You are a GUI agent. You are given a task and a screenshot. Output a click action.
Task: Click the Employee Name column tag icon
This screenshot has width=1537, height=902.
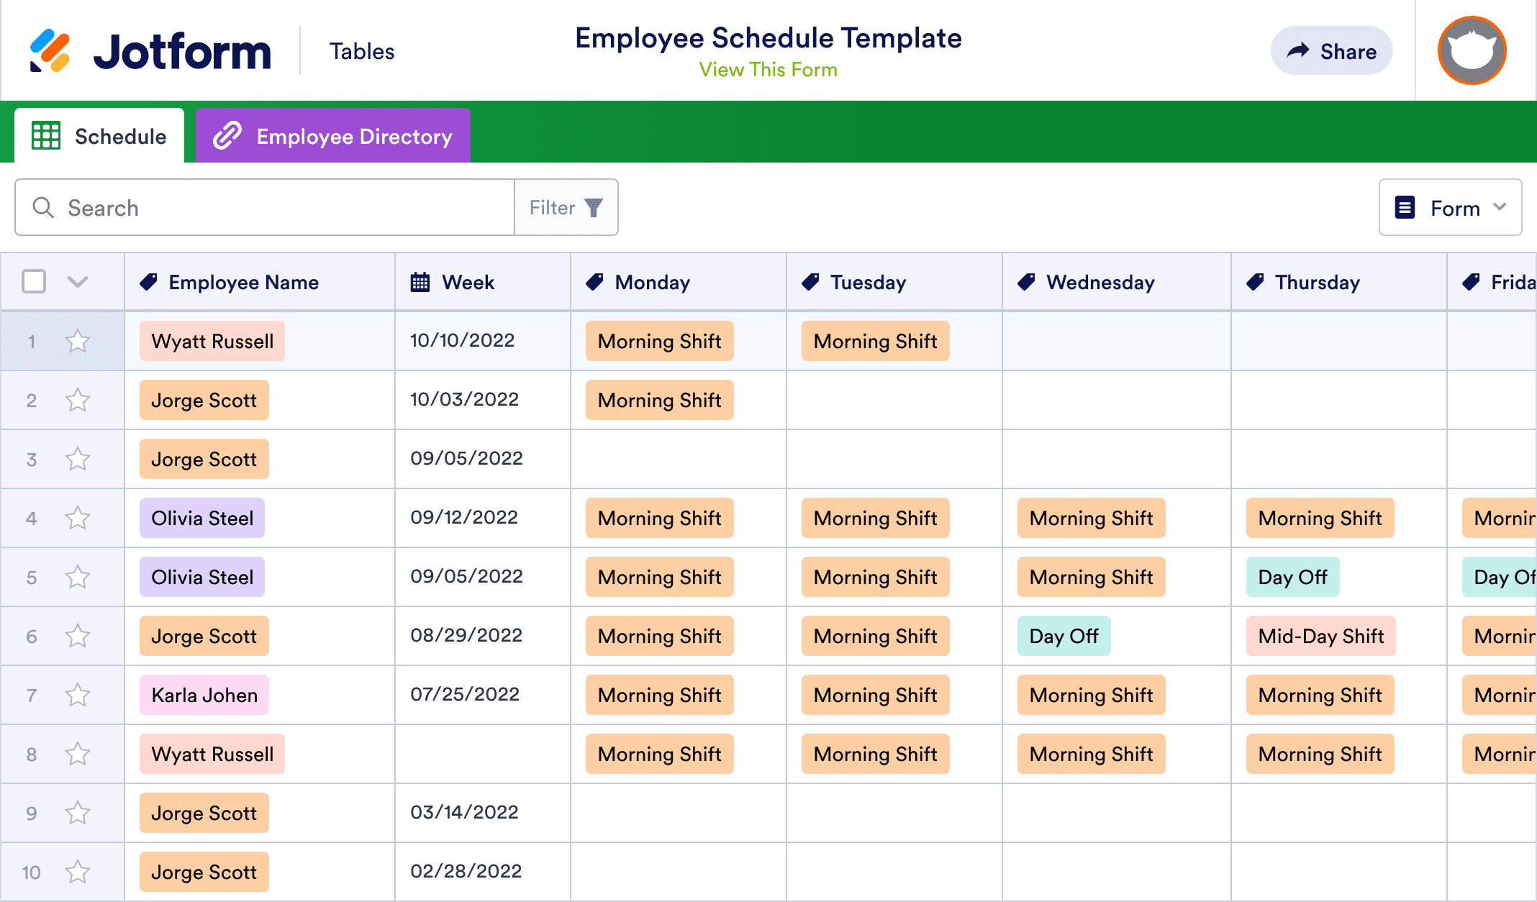(149, 282)
